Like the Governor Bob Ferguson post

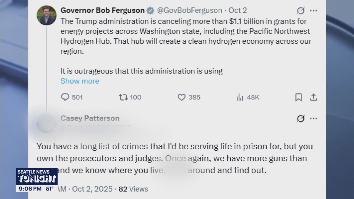click(x=181, y=97)
